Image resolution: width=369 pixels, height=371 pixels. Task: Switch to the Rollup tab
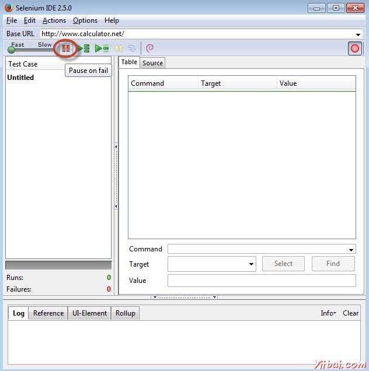pyautogui.click(x=126, y=313)
